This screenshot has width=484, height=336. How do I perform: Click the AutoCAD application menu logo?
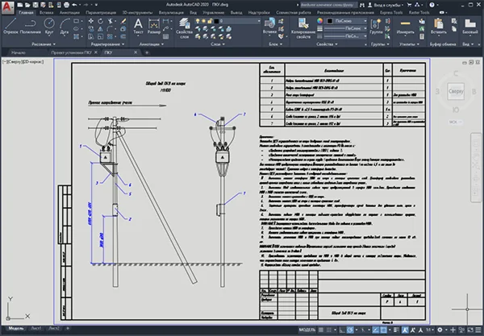(7, 7)
